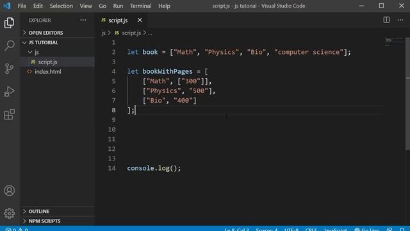Image resolution: width=410 pixels, height=231 pixels.
Task: Expand the OUTLINE section
Action: tap(58, 211)
